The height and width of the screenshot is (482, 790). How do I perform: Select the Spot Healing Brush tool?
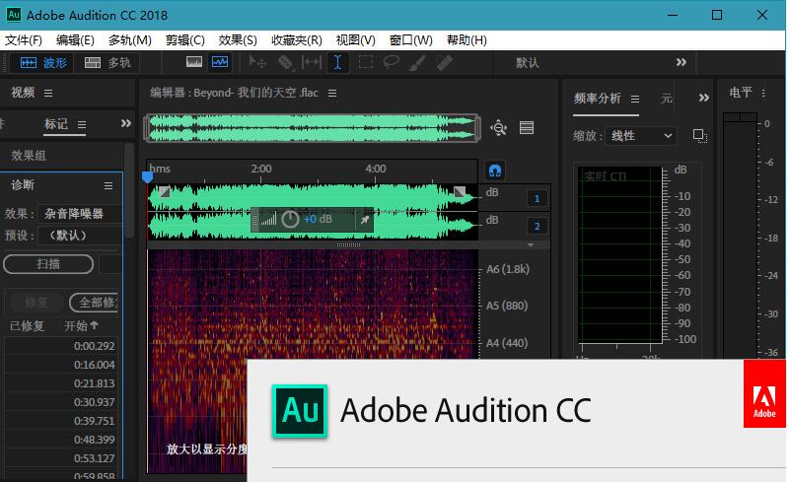click(x=445, y=62)
